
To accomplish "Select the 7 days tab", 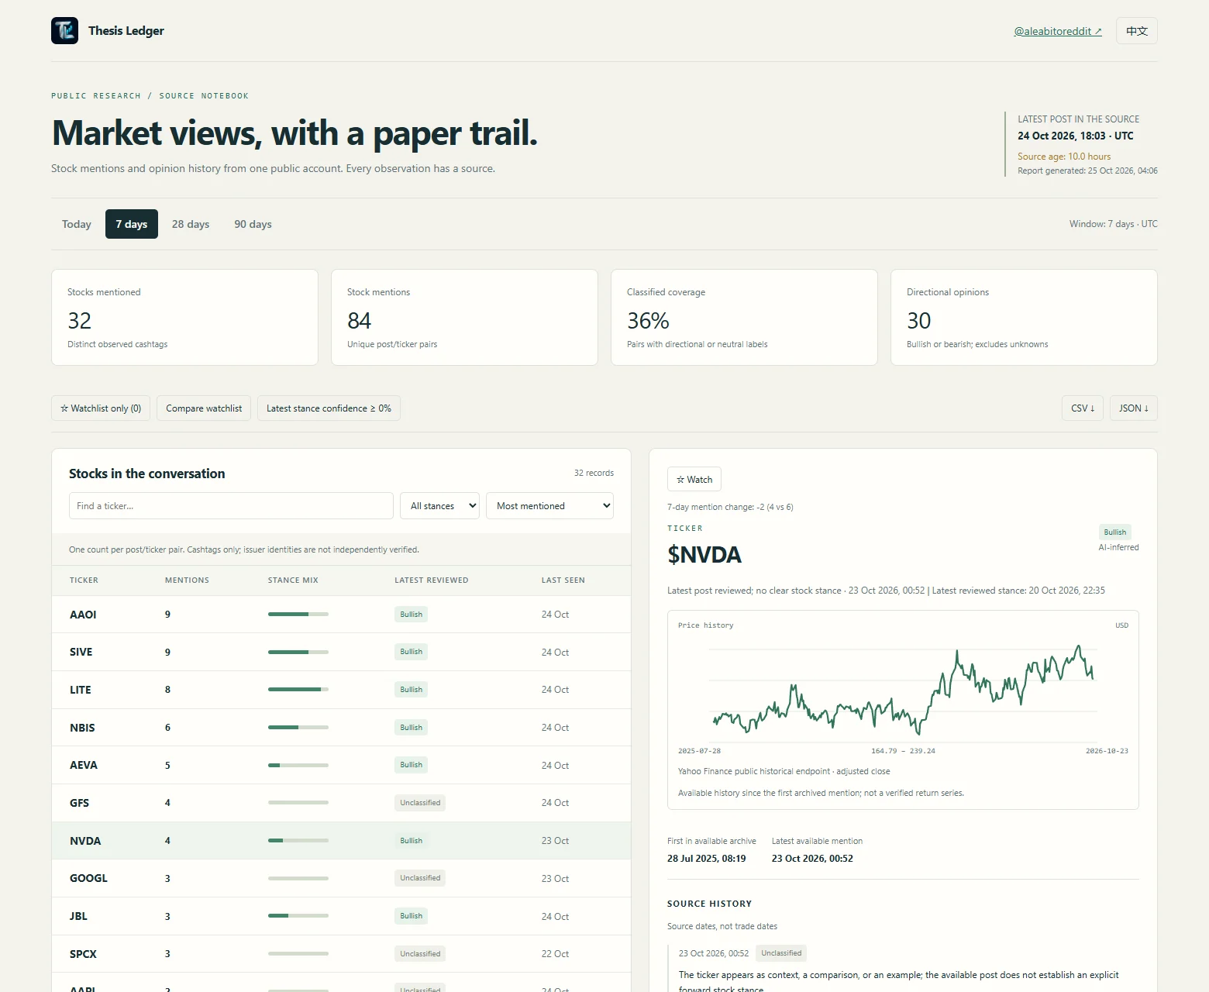I will 132,224.
